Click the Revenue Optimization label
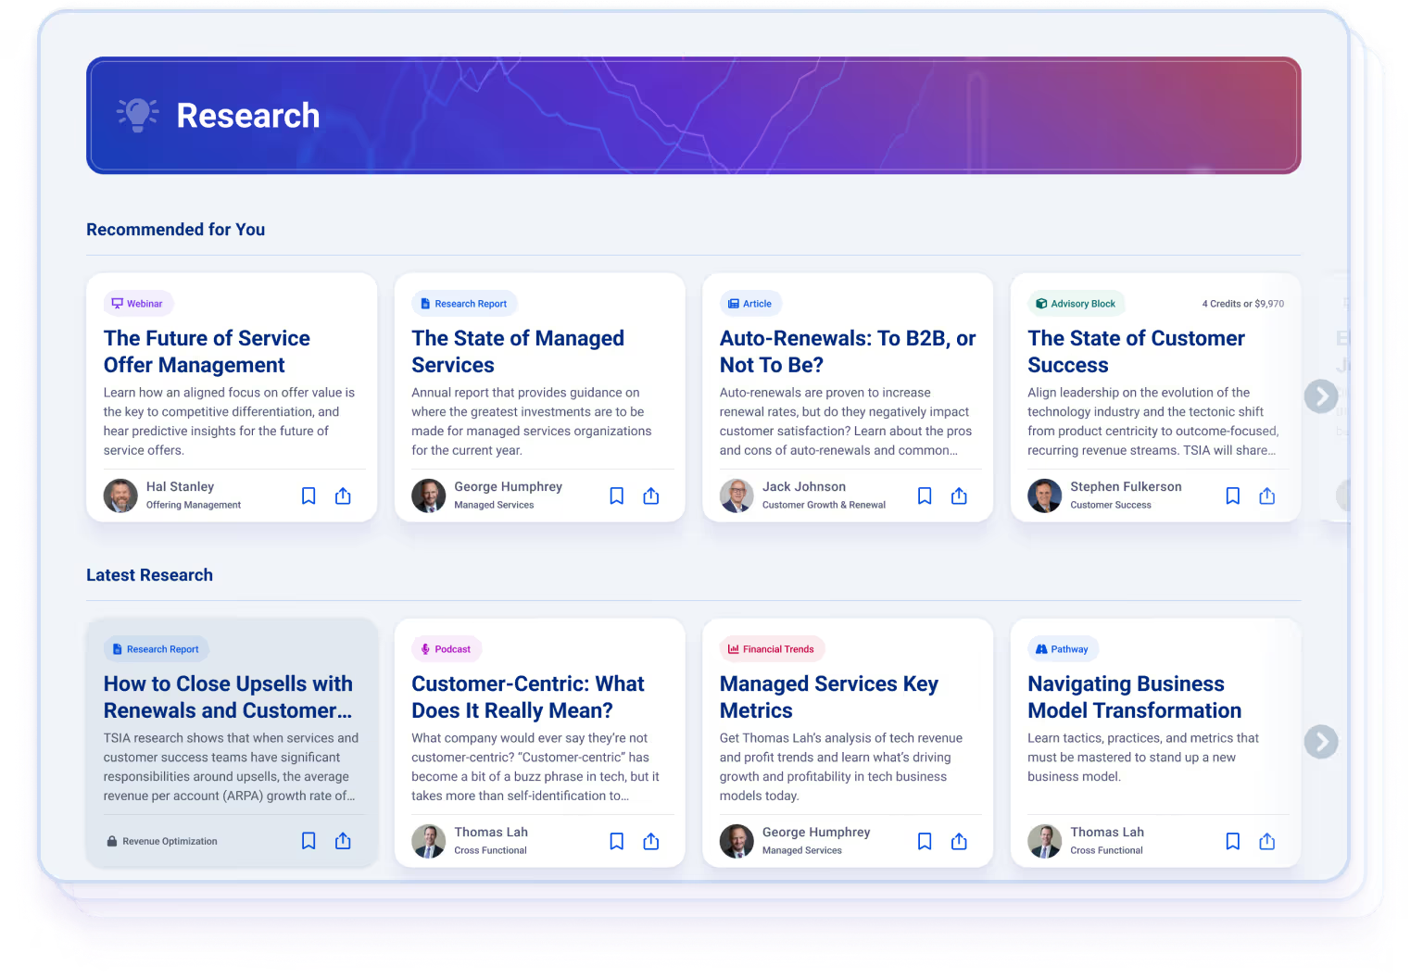 tap(170, 842)
